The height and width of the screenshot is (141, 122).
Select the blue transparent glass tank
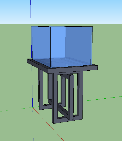tap(62, 47)
